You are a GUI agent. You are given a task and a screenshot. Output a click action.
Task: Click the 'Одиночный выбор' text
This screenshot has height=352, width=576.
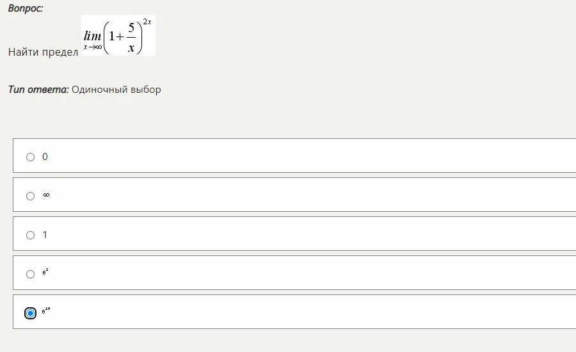[116, 90]
